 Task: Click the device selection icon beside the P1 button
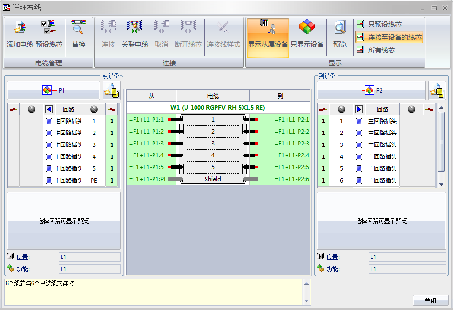tap(111, 90)
